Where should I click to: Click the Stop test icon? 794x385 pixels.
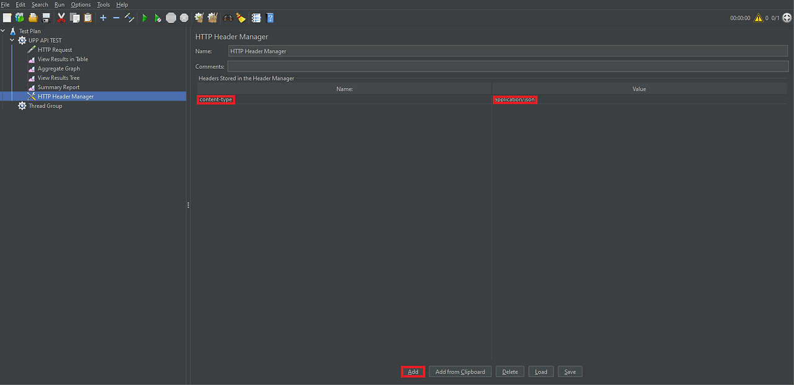coord(171,18)
